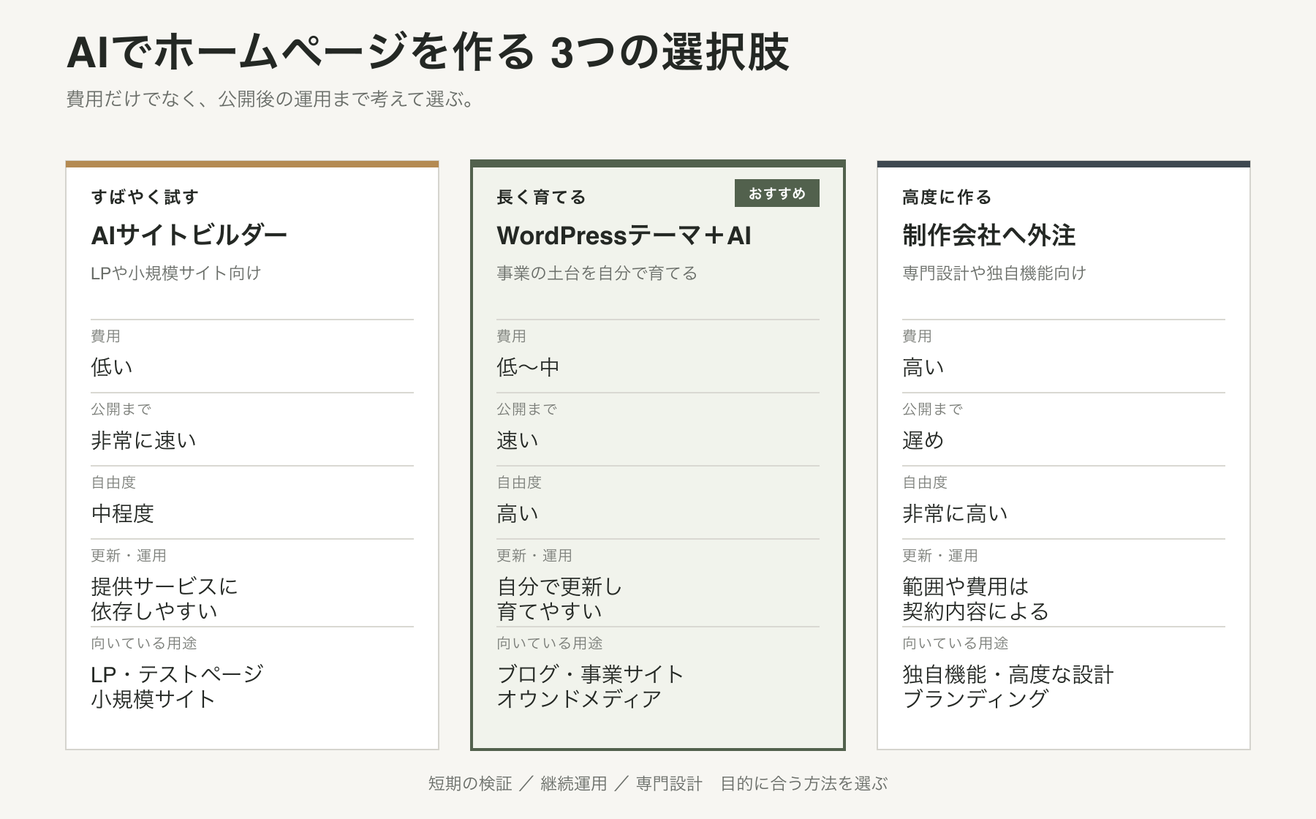Click the おすすめ badge on WordPress card
The width and height of the screenshot is (1316, 819).
[x=776, y=193]
